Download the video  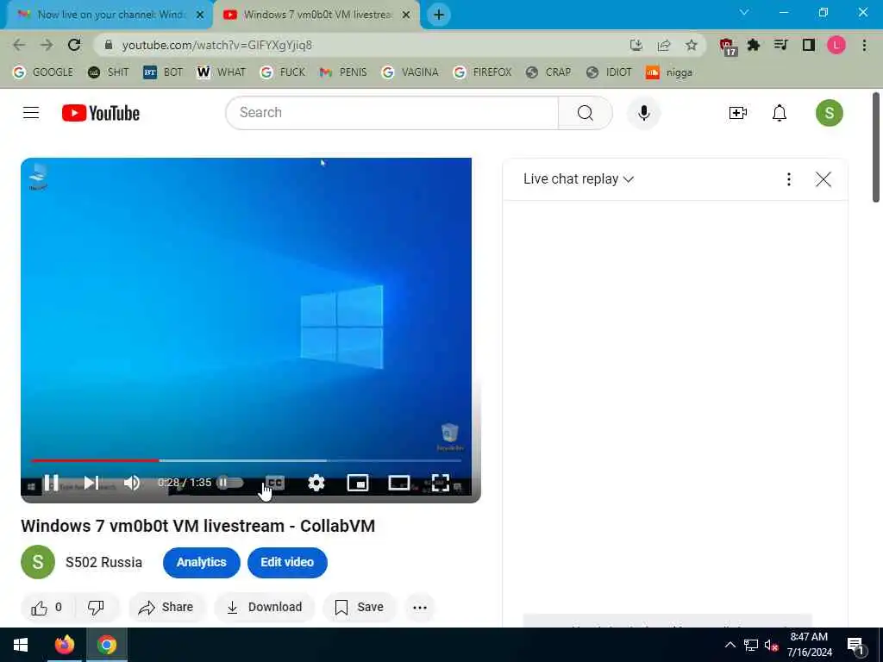pos(264,608)
